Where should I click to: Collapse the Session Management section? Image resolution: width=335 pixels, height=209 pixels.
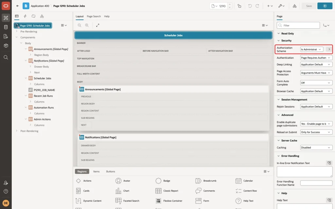278,100
